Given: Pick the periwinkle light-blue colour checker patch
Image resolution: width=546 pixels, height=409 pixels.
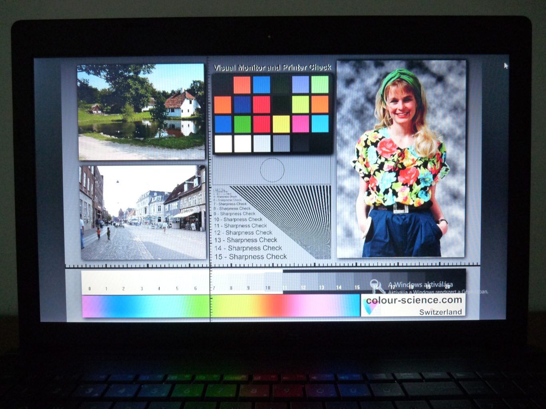Looking at the screenshot, I should [301, 85].
